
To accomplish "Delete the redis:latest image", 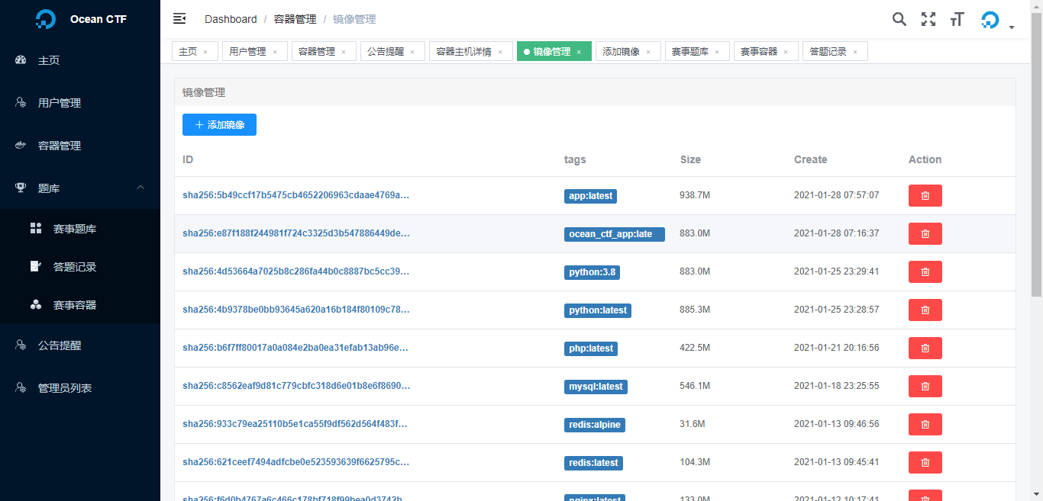I will point(925,463).
